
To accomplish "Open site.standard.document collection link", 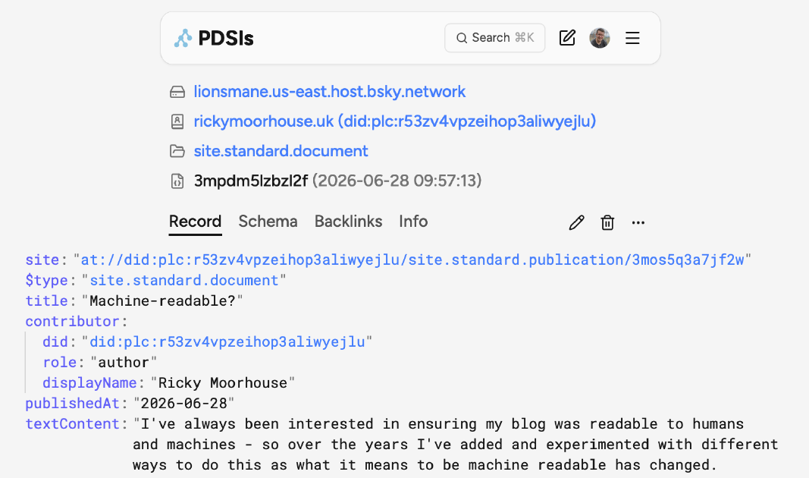I will (281, 151).
